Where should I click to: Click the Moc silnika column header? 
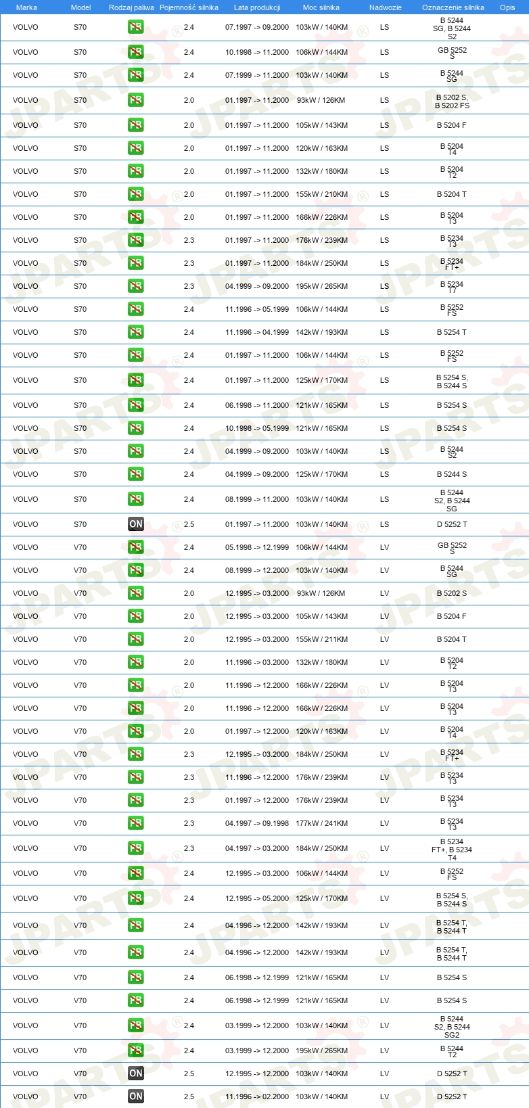(x=321, y=7)
